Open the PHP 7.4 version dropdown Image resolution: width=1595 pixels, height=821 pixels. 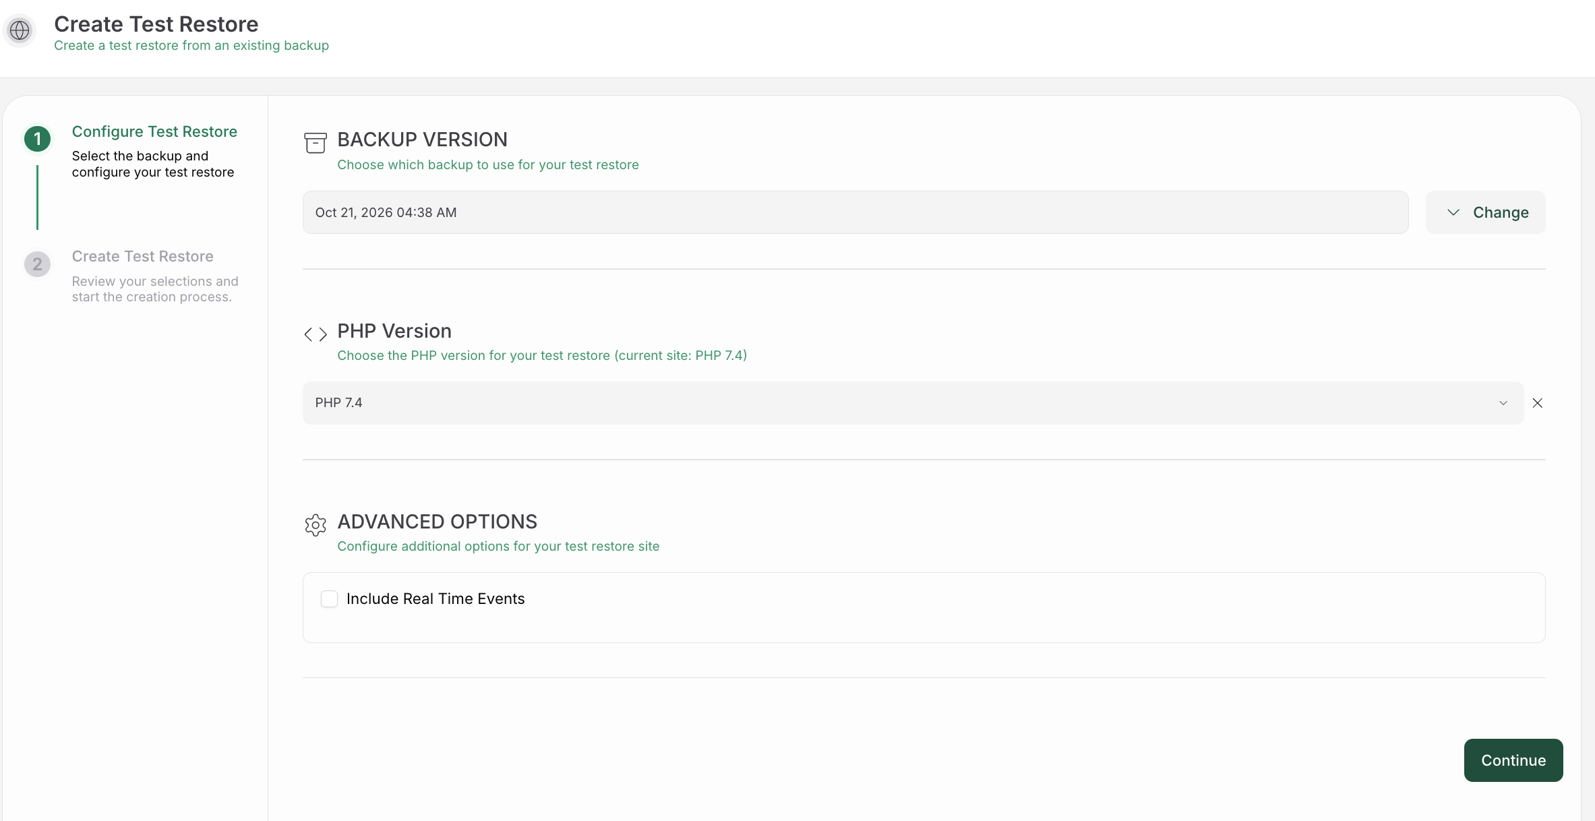point(913,403)
